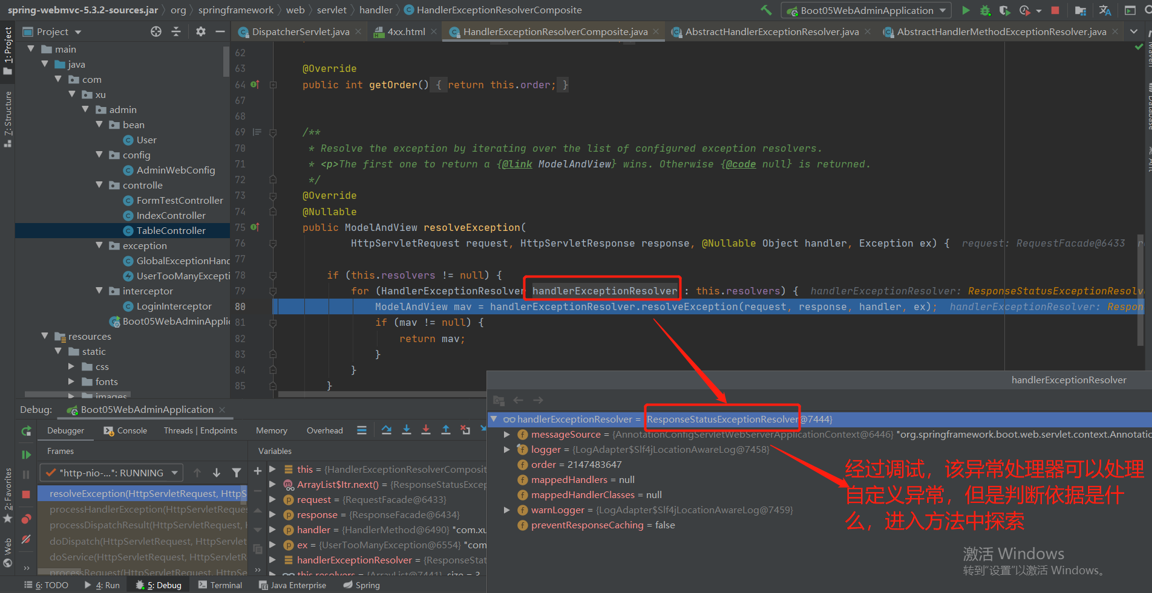Viewport: 1152px width, 593px height.
Task: Select the next frame with the down arrow
Action: pos(217,473)
